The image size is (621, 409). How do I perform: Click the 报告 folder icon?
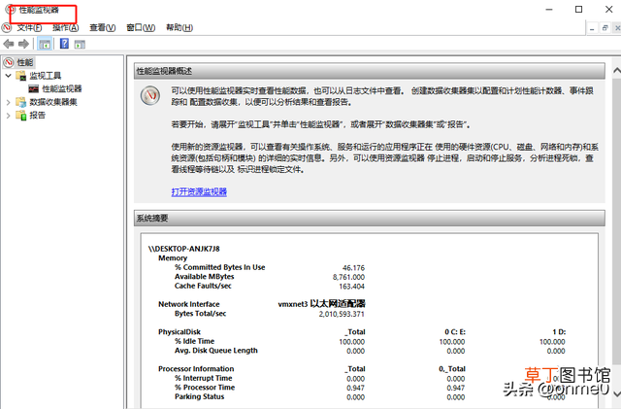(x=21, y=115)
